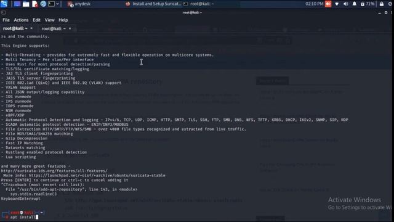Click the lock screen icon
Image resolution: width=394 pixels, height=222 pixels.
coord(382,4)
